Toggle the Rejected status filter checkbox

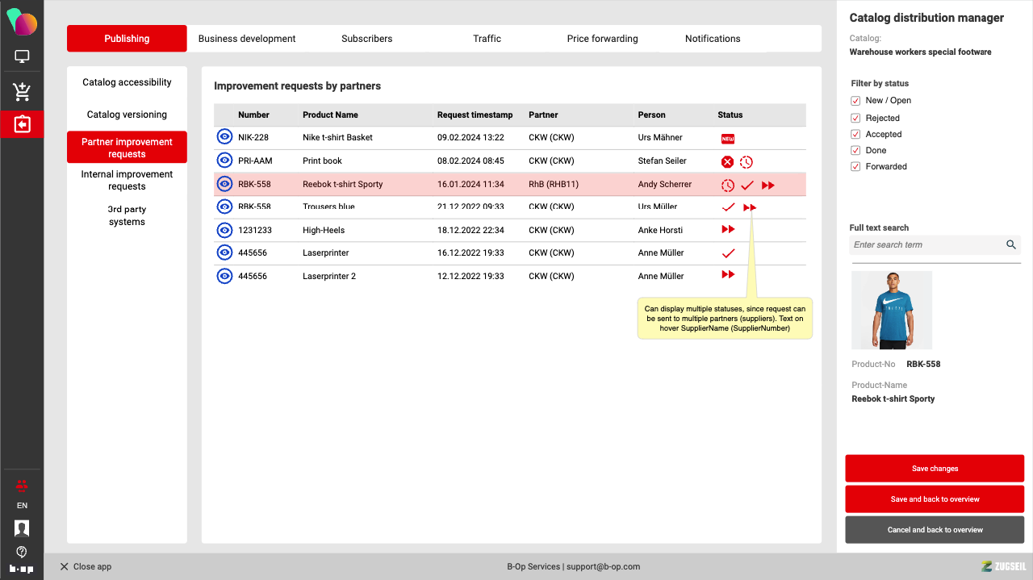pos(855,118)
